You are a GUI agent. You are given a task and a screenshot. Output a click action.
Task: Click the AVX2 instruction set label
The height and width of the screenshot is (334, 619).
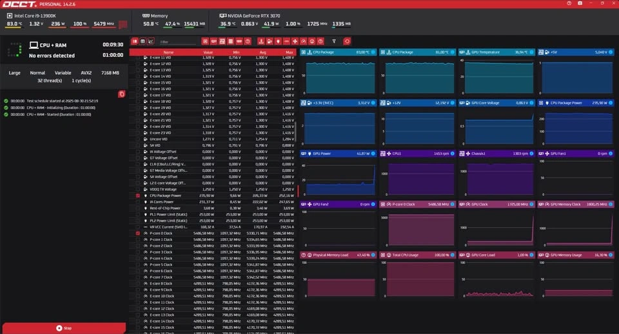coord(86,73)
